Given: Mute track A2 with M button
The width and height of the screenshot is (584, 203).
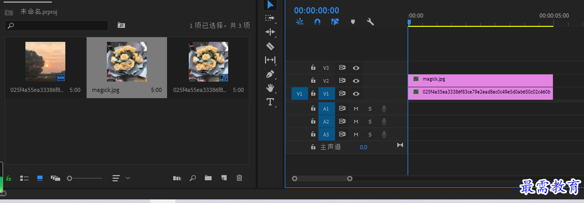Looking at the screenshot, I should coord(356,121).
